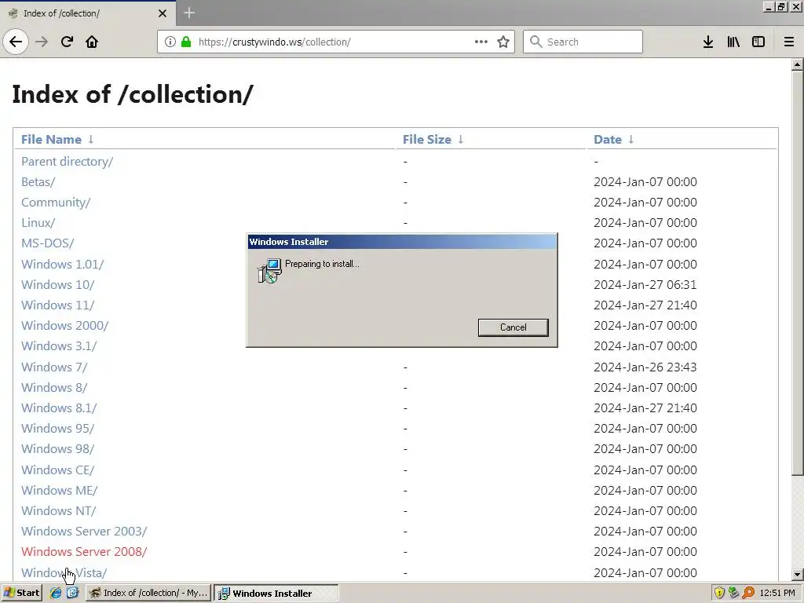Open the Betas/ folder

pos(38,182)
